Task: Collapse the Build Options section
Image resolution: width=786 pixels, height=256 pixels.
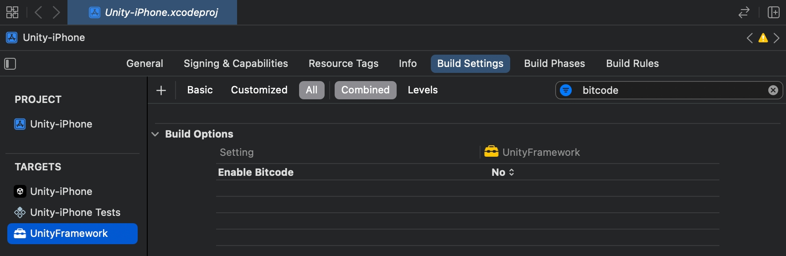Action: (x=155, y=134)
